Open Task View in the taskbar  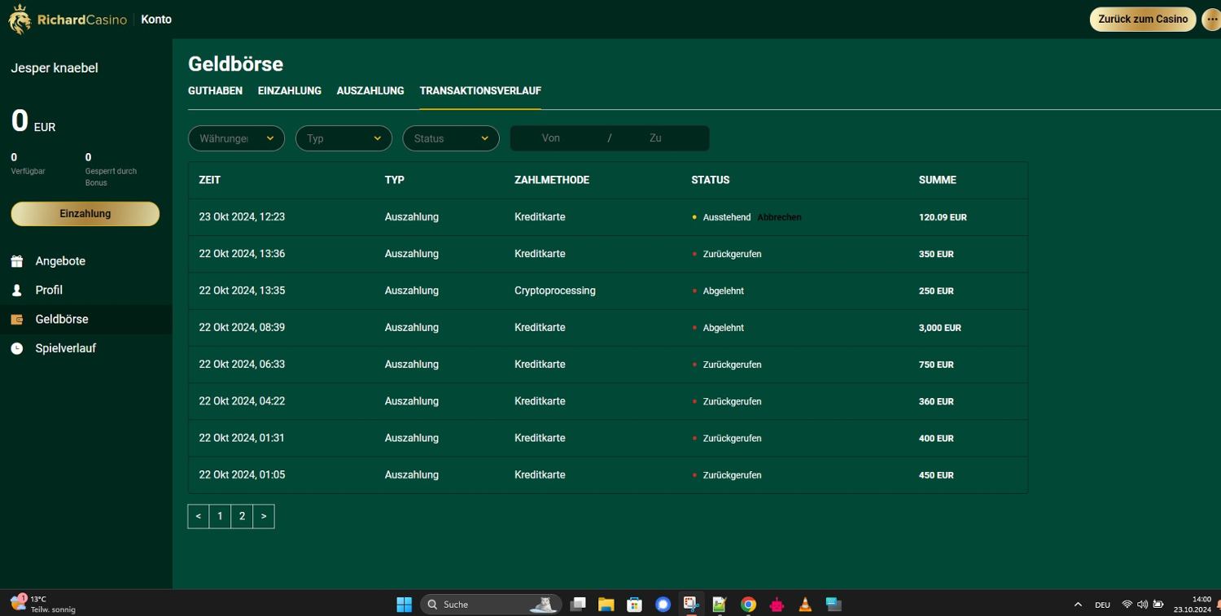point(578,604)
